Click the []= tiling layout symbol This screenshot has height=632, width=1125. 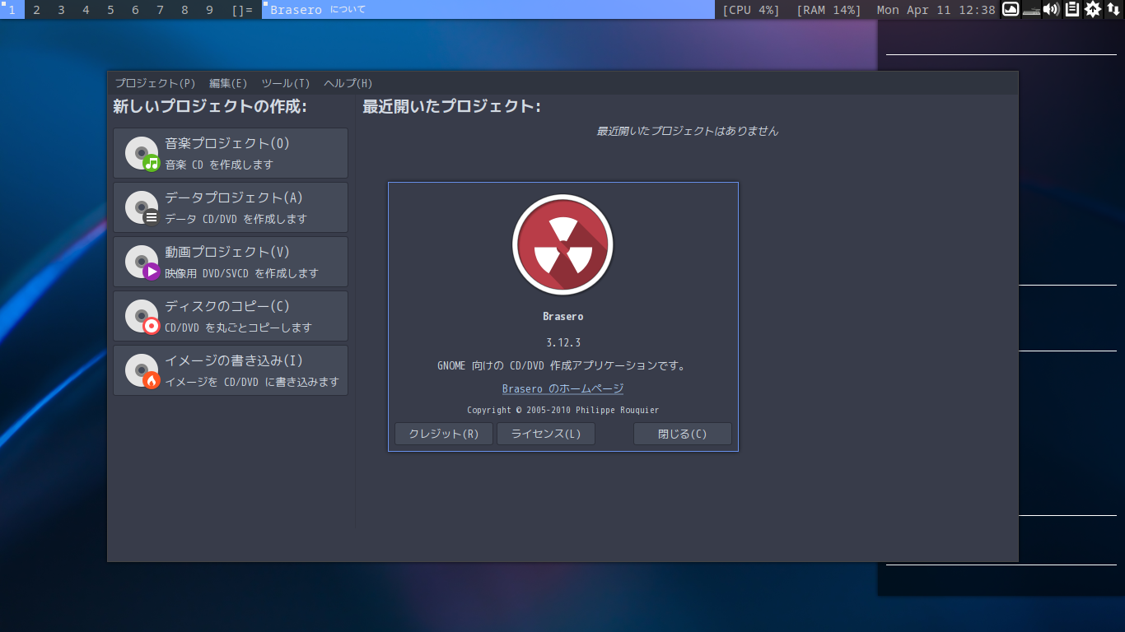[242, 10]
